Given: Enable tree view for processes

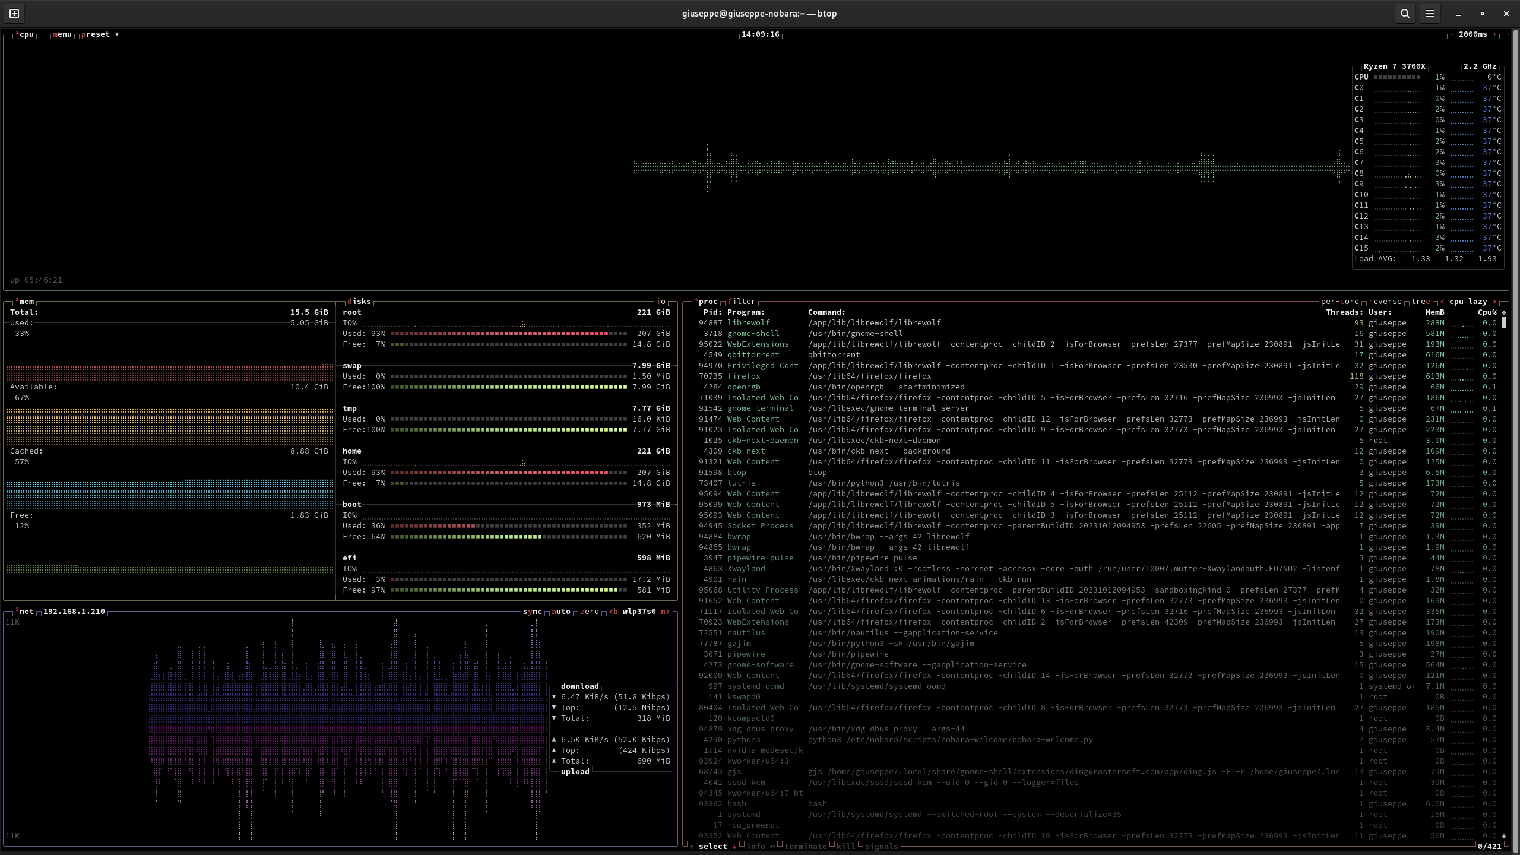Looking at the screenshot, I should pos(1420,302).
